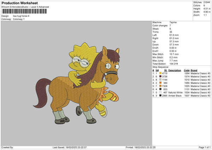Click the amber-brown swatch beside 7308
Viewport: 212px width, 150px height.
click(160, 86)
